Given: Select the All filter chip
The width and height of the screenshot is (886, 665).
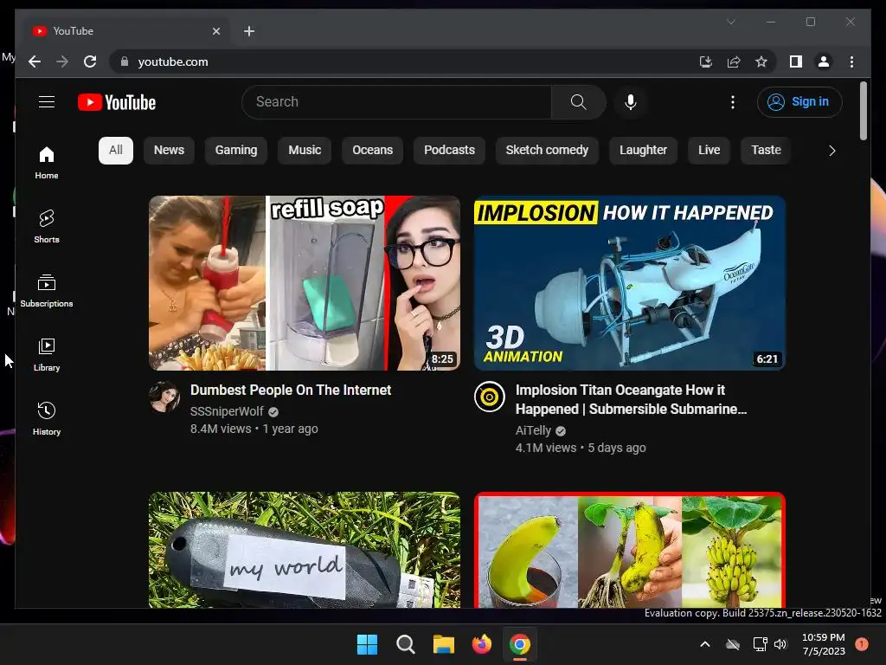Looking at the screenshot, I should pos(116,151).
